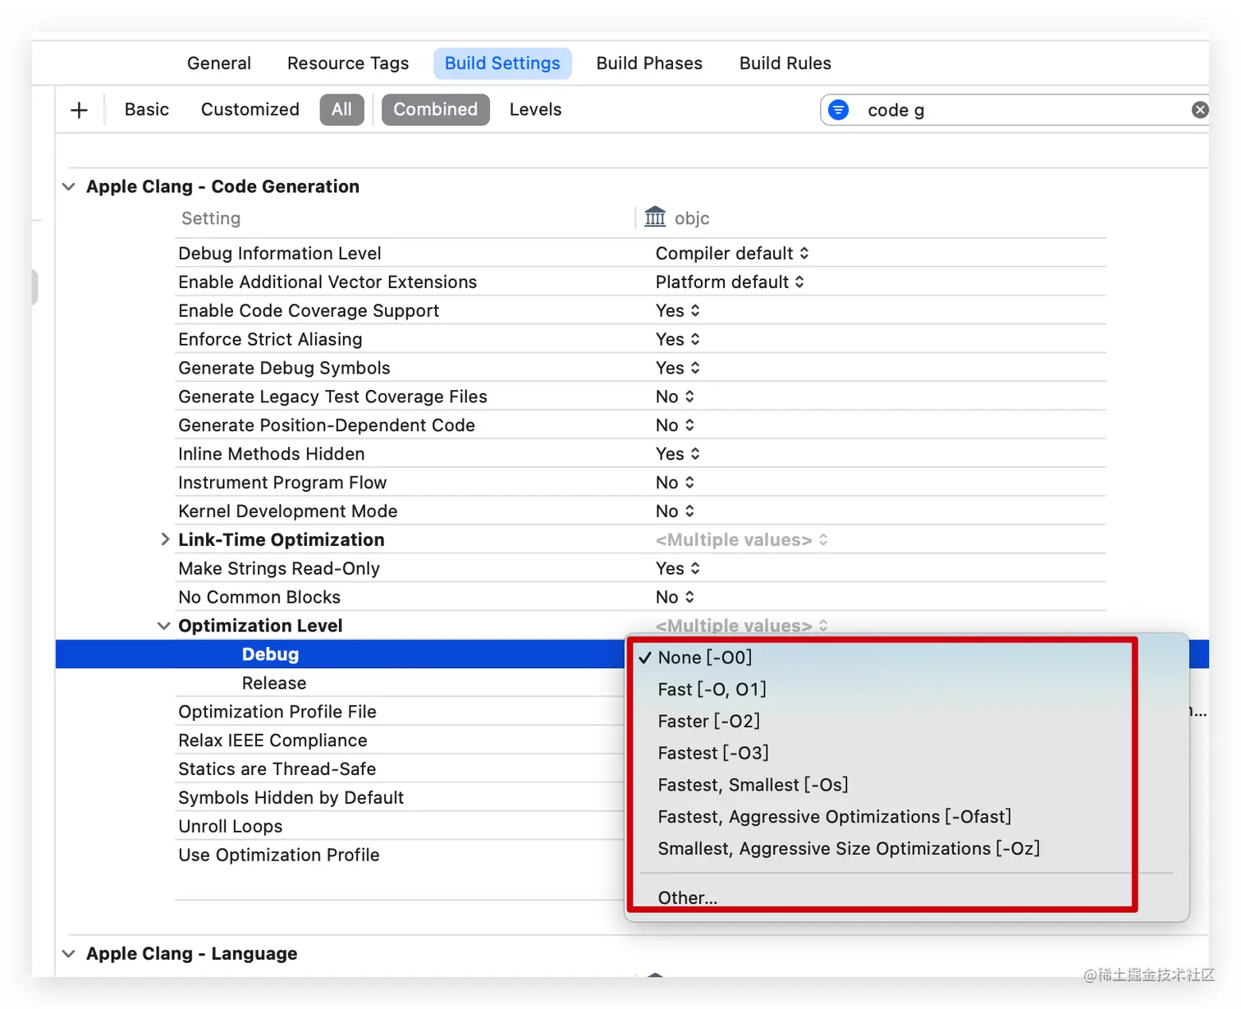This screenshot has width=1241, height=1009.
Task: Select the objc target column icon
Action: 655,218
